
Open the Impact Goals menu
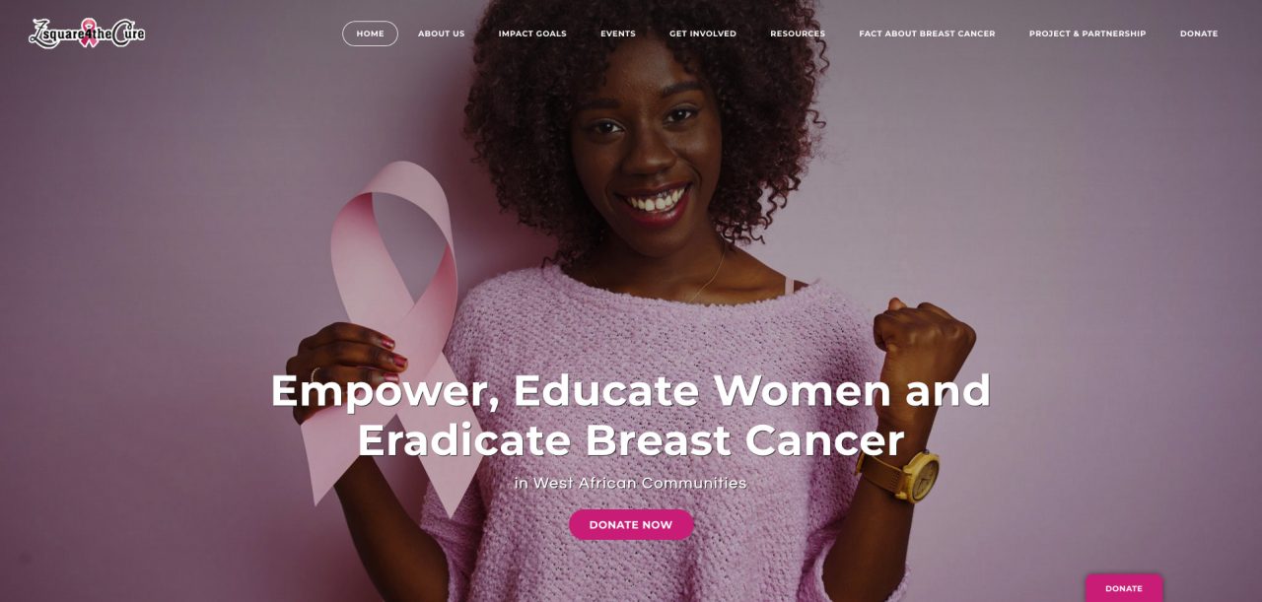click(532, 33)
